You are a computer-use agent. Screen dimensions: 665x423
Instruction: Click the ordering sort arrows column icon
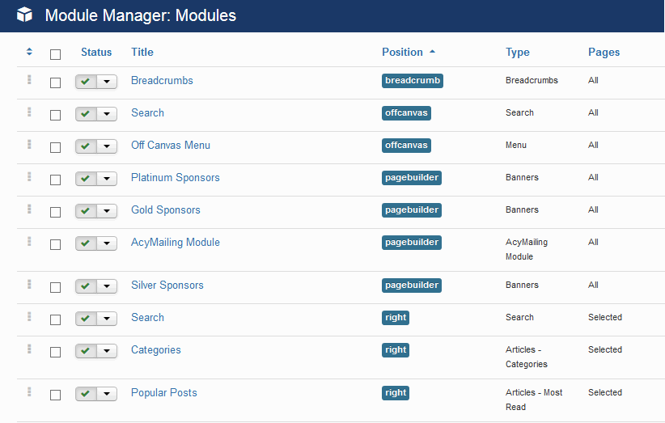tap(29, 52)
